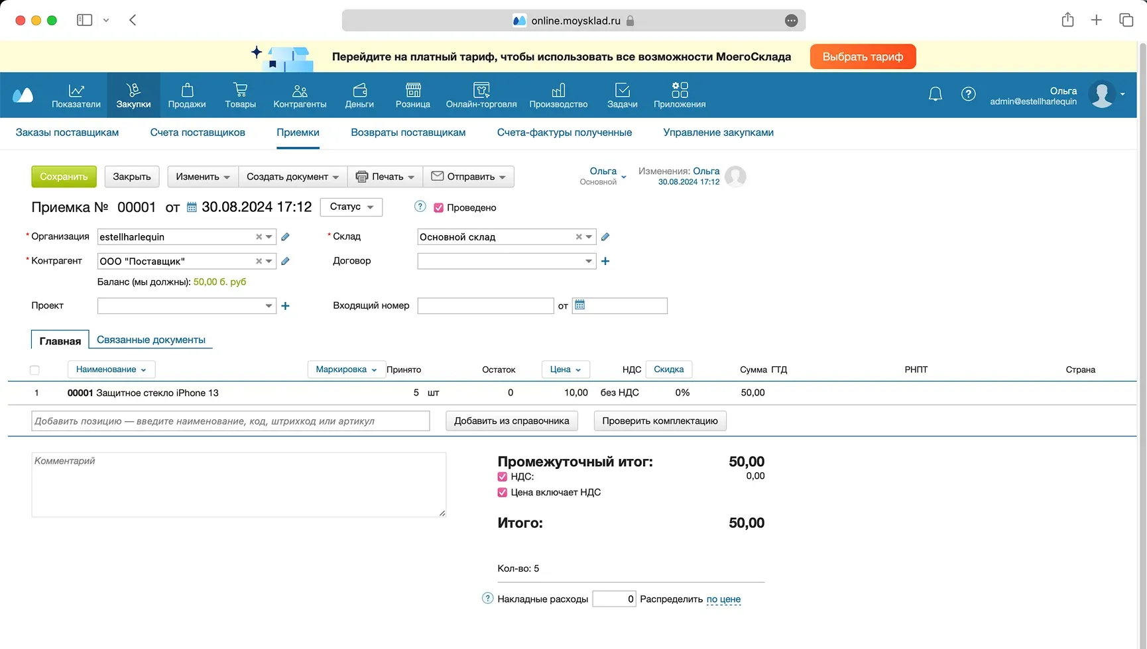
Task: Uncheck Цена включает НДС
Action: [x=502, y=492]
